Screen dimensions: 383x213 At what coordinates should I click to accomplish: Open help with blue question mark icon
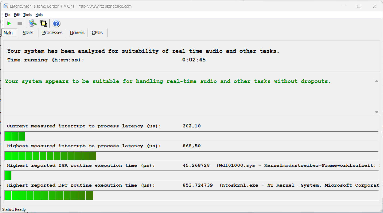click(56, 24)
